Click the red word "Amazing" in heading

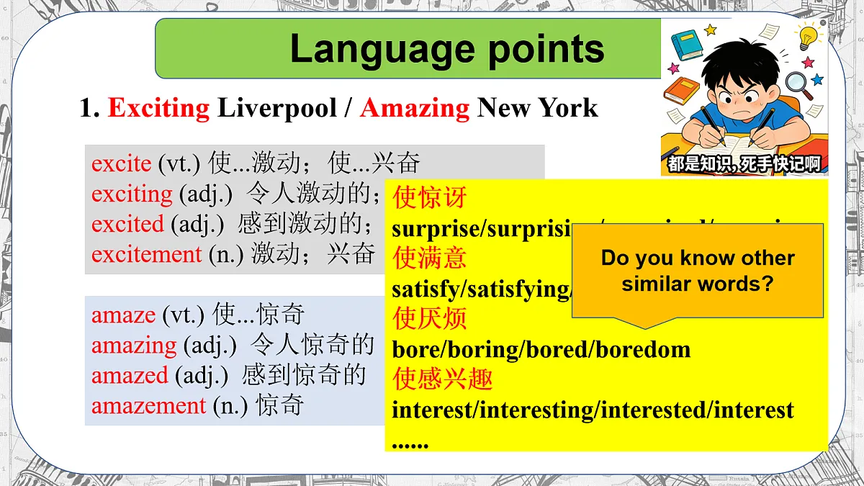(x=415, y=108)
